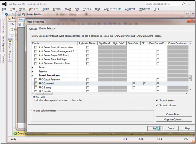
Task: Check Audit Server Starts And Stops
Action: click(x=36, y=59)
